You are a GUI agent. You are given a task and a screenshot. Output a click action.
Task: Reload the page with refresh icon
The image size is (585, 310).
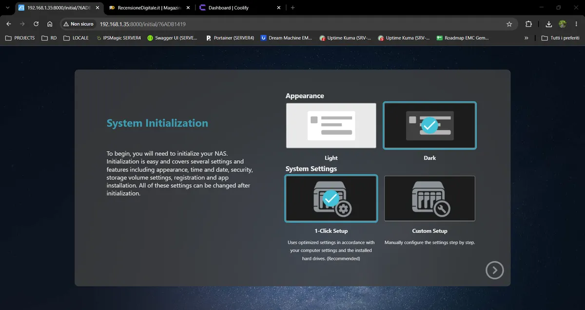(36, 24)
